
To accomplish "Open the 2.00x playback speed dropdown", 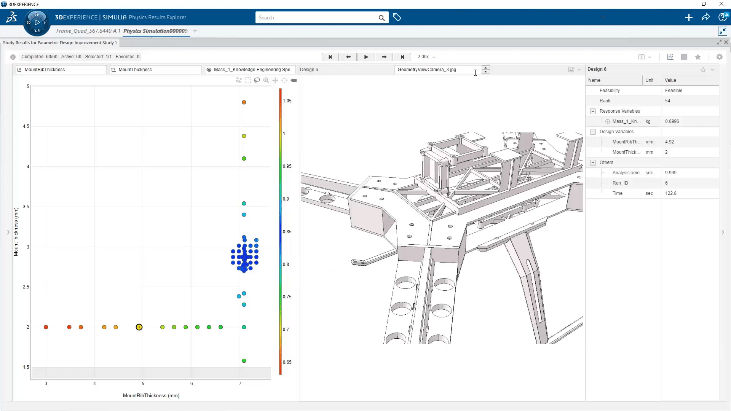I will click(x=426, y=57).
